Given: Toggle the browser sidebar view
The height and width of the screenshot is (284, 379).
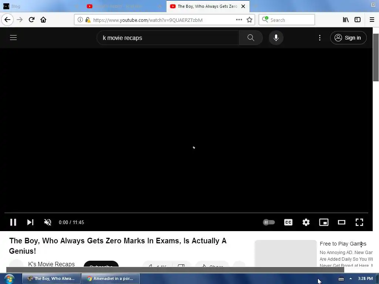Looking at the screenshot, I should click(x=358, y=20).
